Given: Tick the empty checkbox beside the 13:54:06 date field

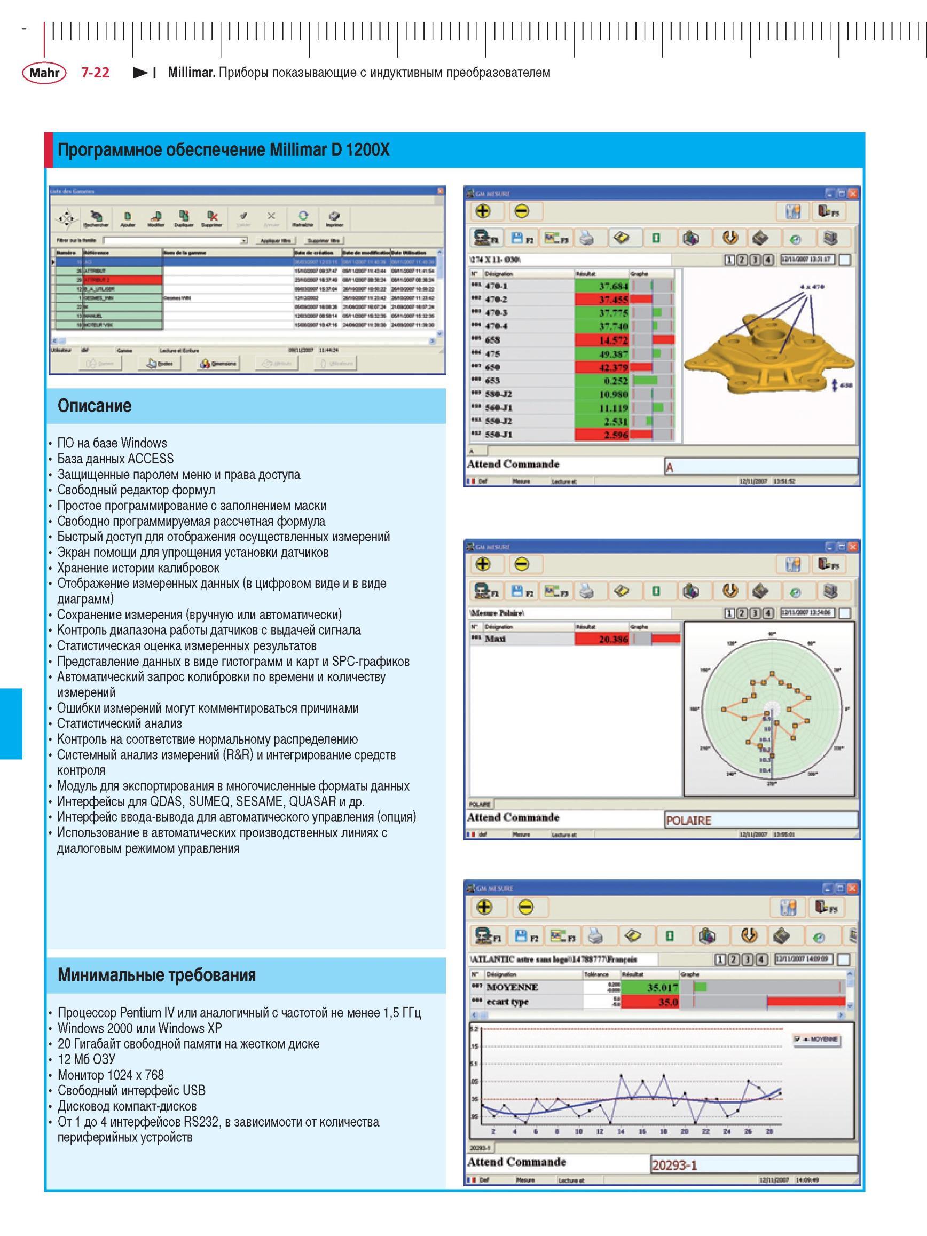Looking at the screenshot, I should click(x=845, y=613).
